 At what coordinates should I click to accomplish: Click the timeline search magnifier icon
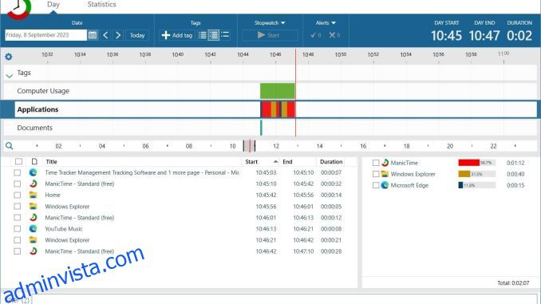click(10, 146)
